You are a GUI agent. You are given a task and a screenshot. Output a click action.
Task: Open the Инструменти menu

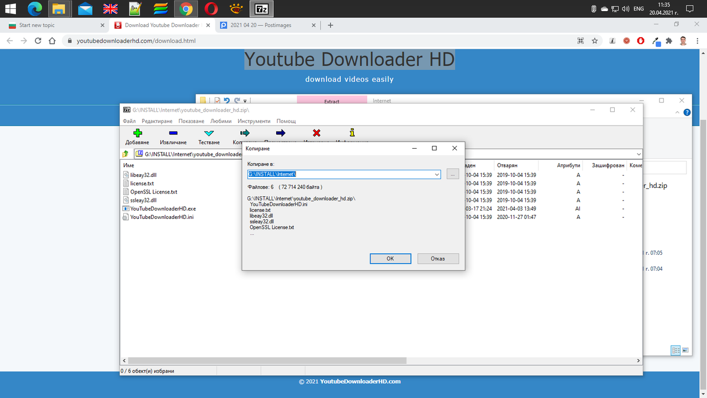254,121
